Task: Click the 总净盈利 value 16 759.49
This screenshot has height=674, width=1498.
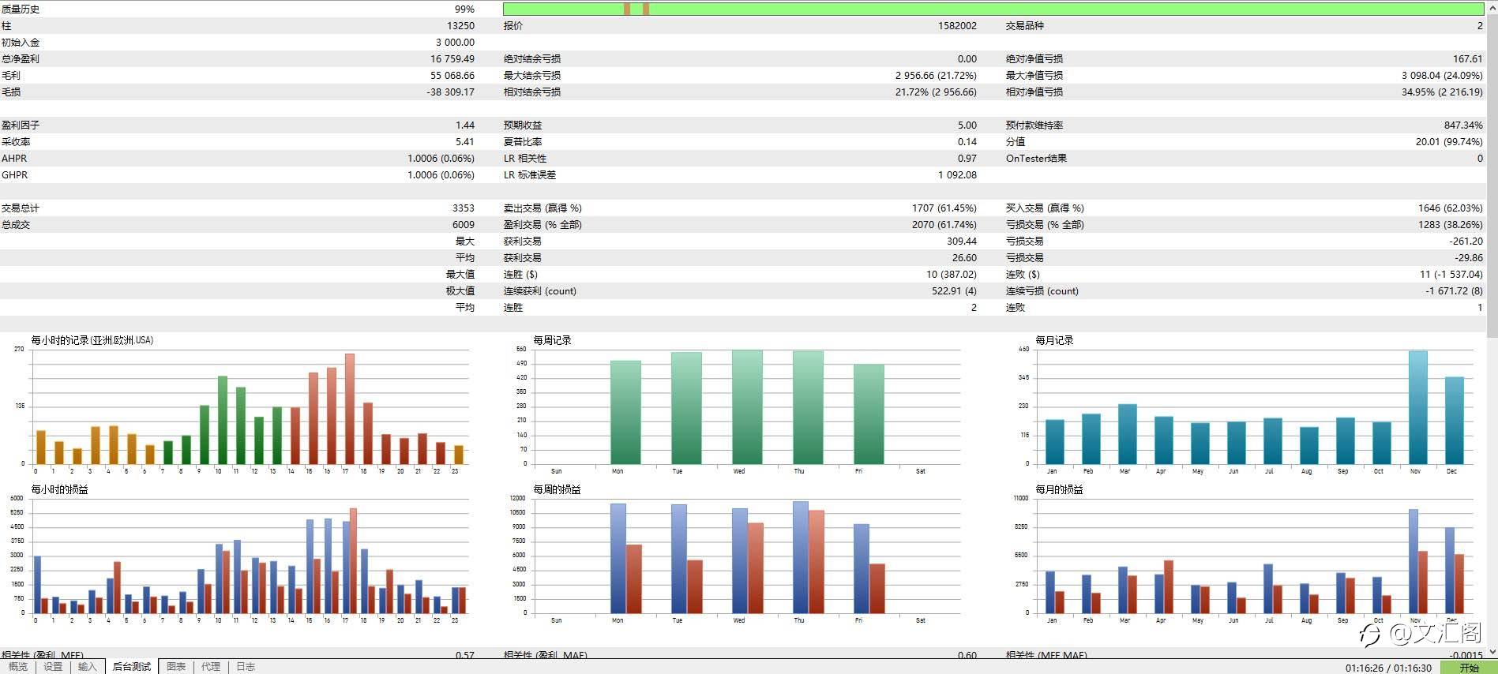Action: click(x=452, y=59)
